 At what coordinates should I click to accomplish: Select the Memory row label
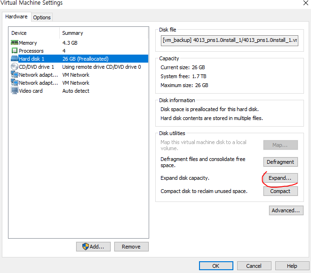pos(28,43)
